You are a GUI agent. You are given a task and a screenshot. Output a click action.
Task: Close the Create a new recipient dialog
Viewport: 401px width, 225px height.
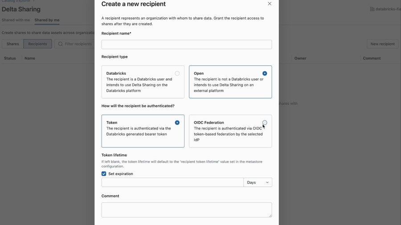click(270, 4)
